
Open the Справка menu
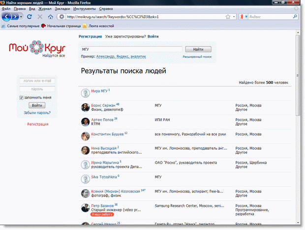106,8
